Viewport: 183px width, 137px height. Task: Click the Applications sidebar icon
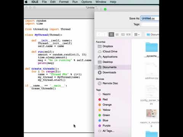point(100,57)
